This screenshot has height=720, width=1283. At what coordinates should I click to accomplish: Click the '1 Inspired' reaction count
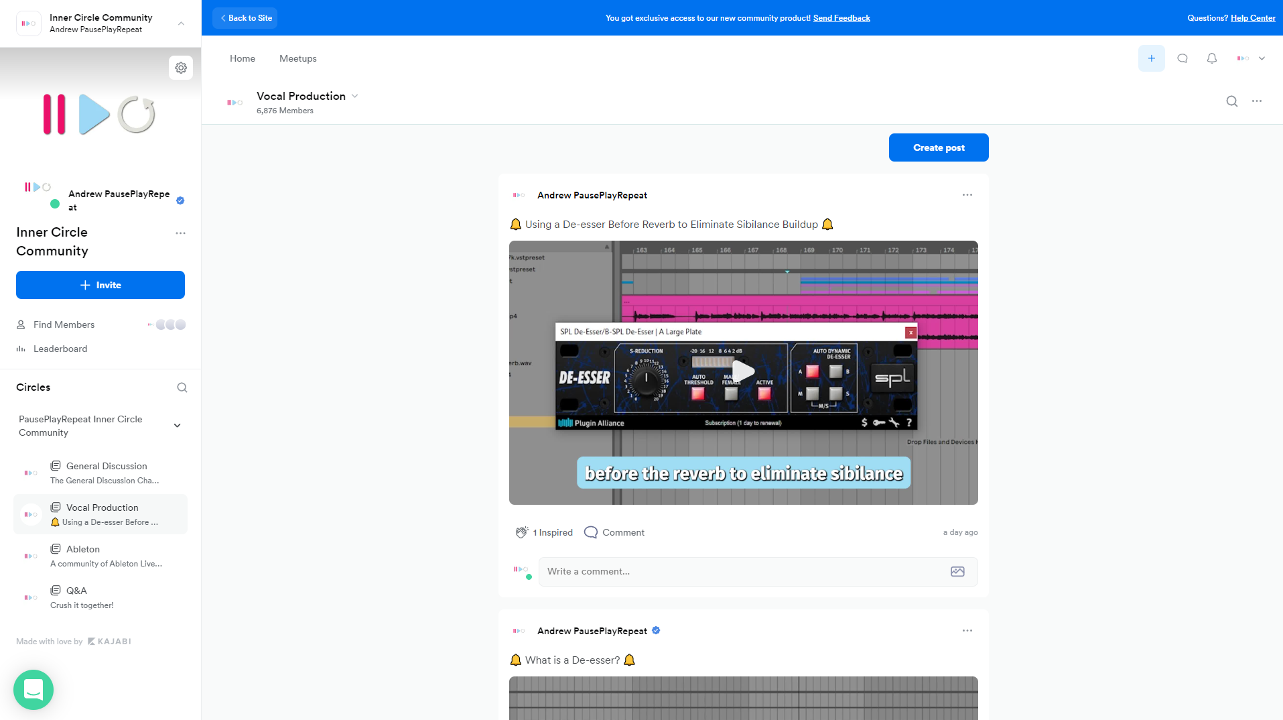pyautogui.click(x=553, y=532)
